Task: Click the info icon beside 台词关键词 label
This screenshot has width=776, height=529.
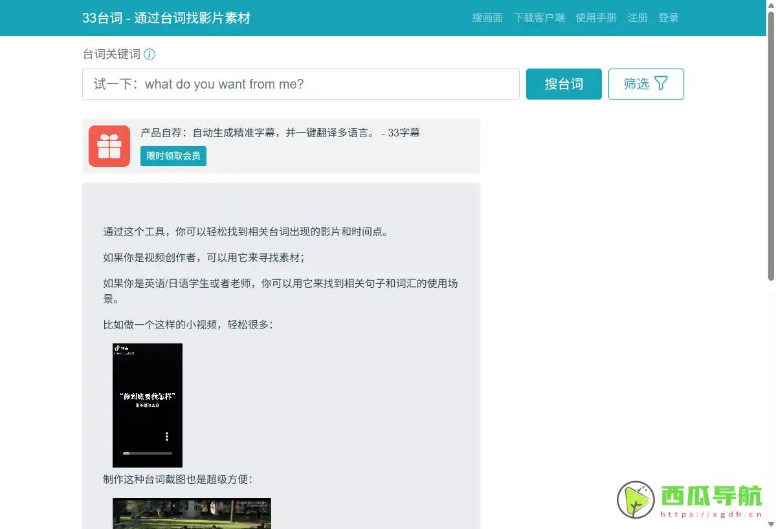Action: pos(150,54)
